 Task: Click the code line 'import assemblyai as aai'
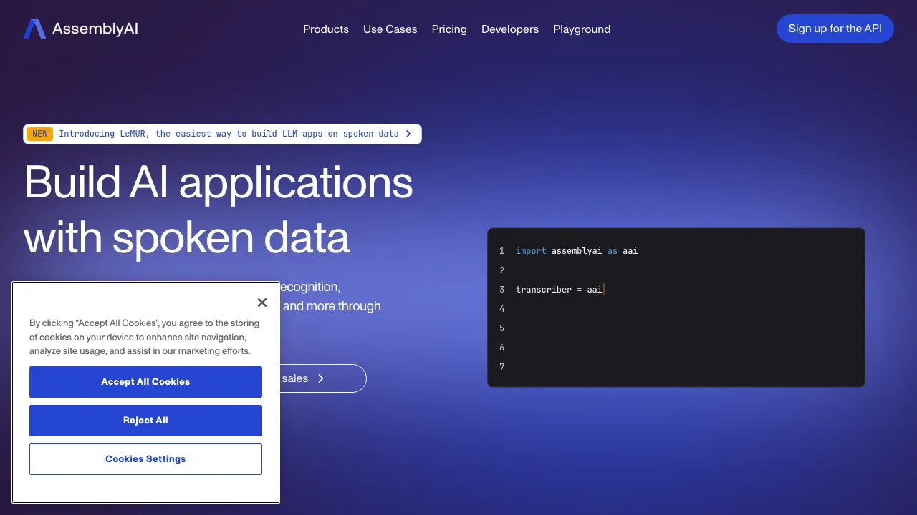pyautogui.click(x=577, y=251)
